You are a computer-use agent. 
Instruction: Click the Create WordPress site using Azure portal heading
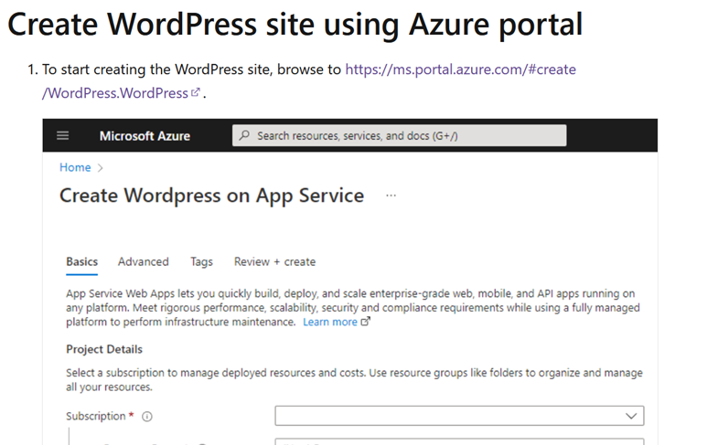(295, 25)
